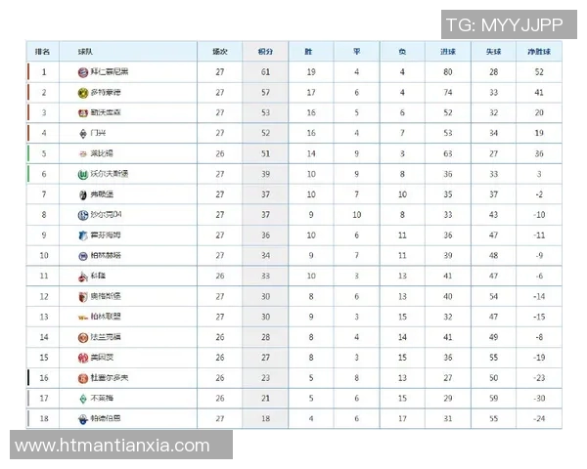
Task: Select the Paderborn team logo
Action: 83,419
